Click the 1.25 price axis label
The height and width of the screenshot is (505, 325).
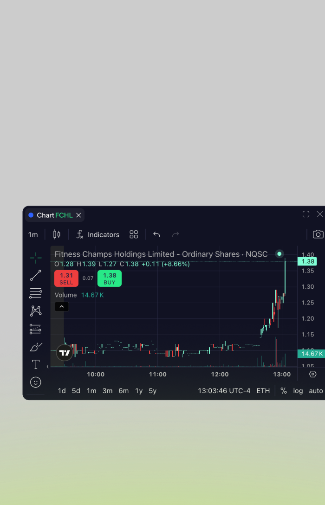click(308, 303)
